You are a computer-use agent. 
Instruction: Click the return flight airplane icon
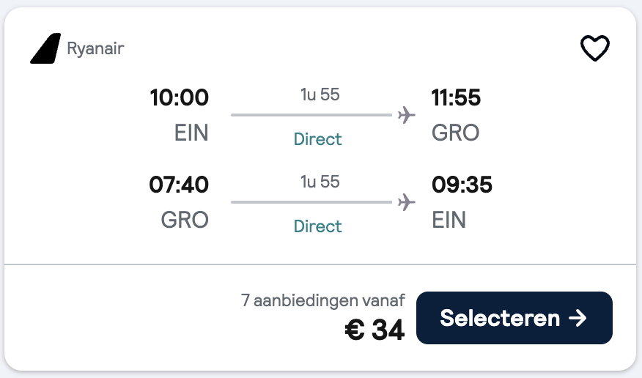click(406, 202)
